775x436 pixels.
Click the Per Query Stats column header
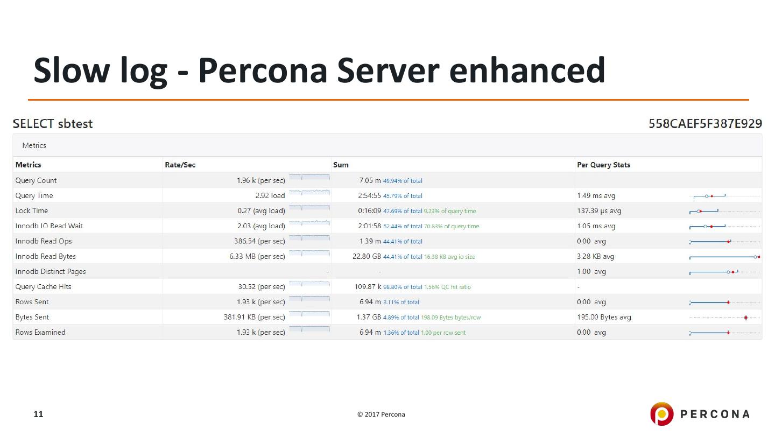603,165
